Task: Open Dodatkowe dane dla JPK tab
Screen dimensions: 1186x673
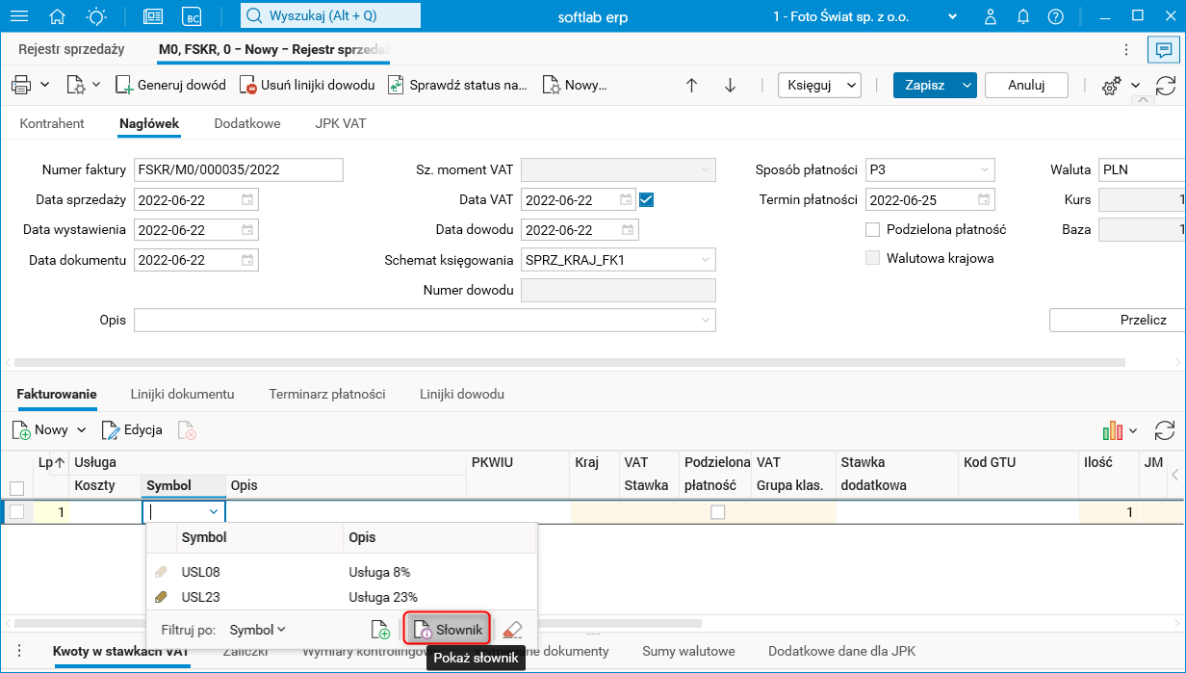Action: click(x=841, y=651)
